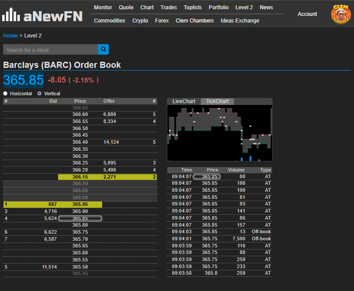Viewport: 354px width, 291px height.
Task: Open the Monitor menu item
Action: pos(103,7)
